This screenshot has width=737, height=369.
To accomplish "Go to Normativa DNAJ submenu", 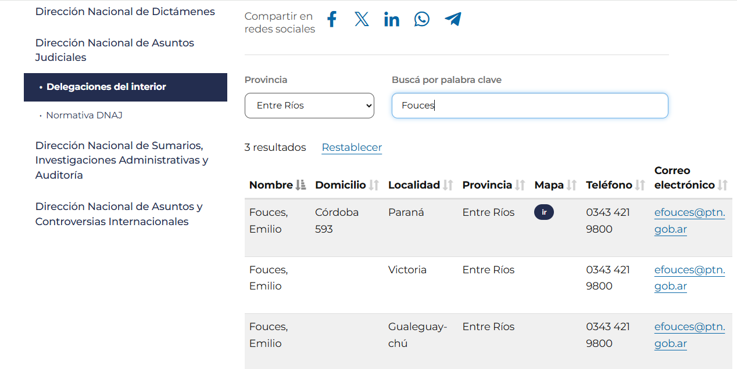I will [x=84, y=115].
